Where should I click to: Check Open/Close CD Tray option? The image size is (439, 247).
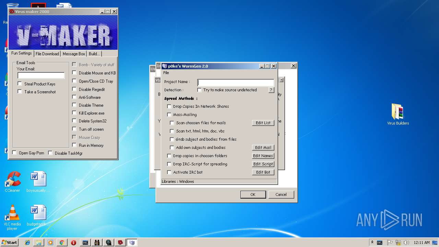(x=74, y=81)
